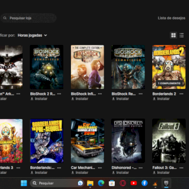Open the Borderlands 2 cover
The width and height of the screenshot is (189, 189).
(x=169, y=67)
